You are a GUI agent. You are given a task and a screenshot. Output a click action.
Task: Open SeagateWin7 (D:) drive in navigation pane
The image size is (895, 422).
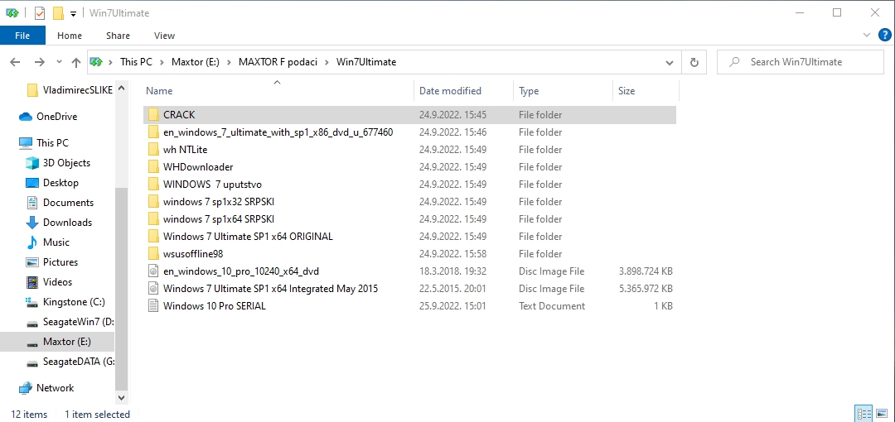pyautogui.click(x=78, y=322)
